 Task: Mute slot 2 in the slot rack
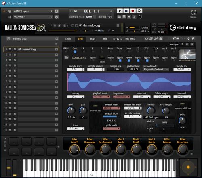10,54
